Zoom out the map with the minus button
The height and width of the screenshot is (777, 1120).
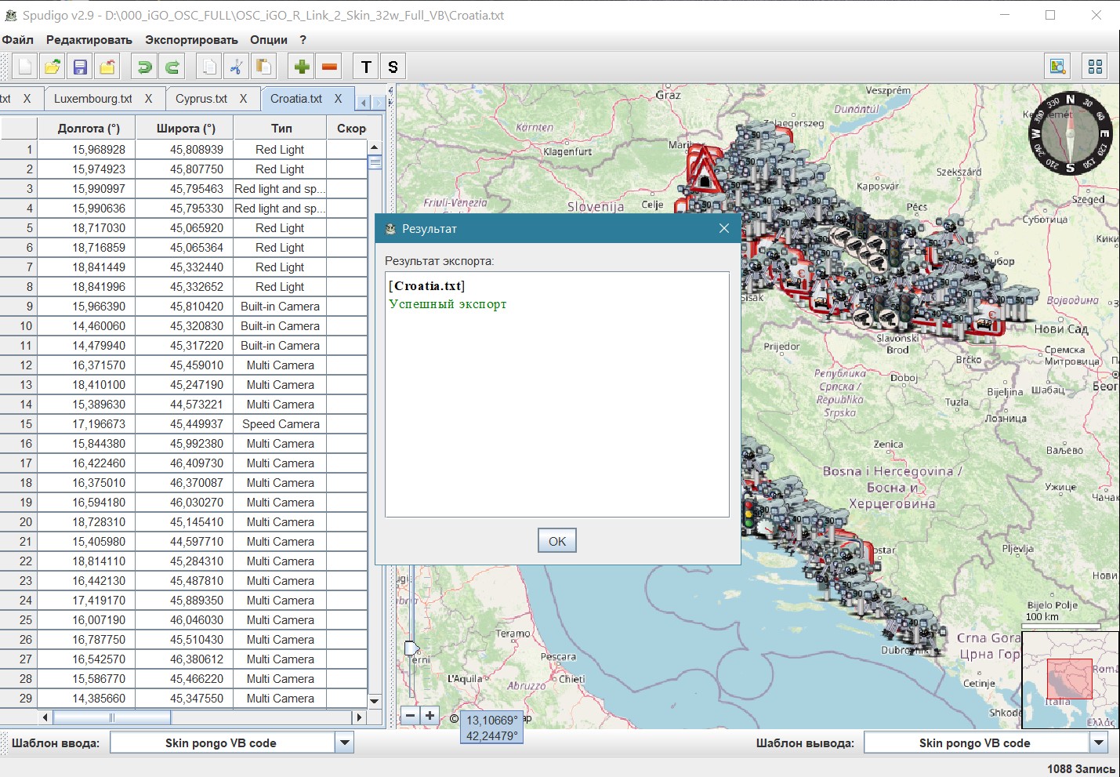[x=410, y=715]
